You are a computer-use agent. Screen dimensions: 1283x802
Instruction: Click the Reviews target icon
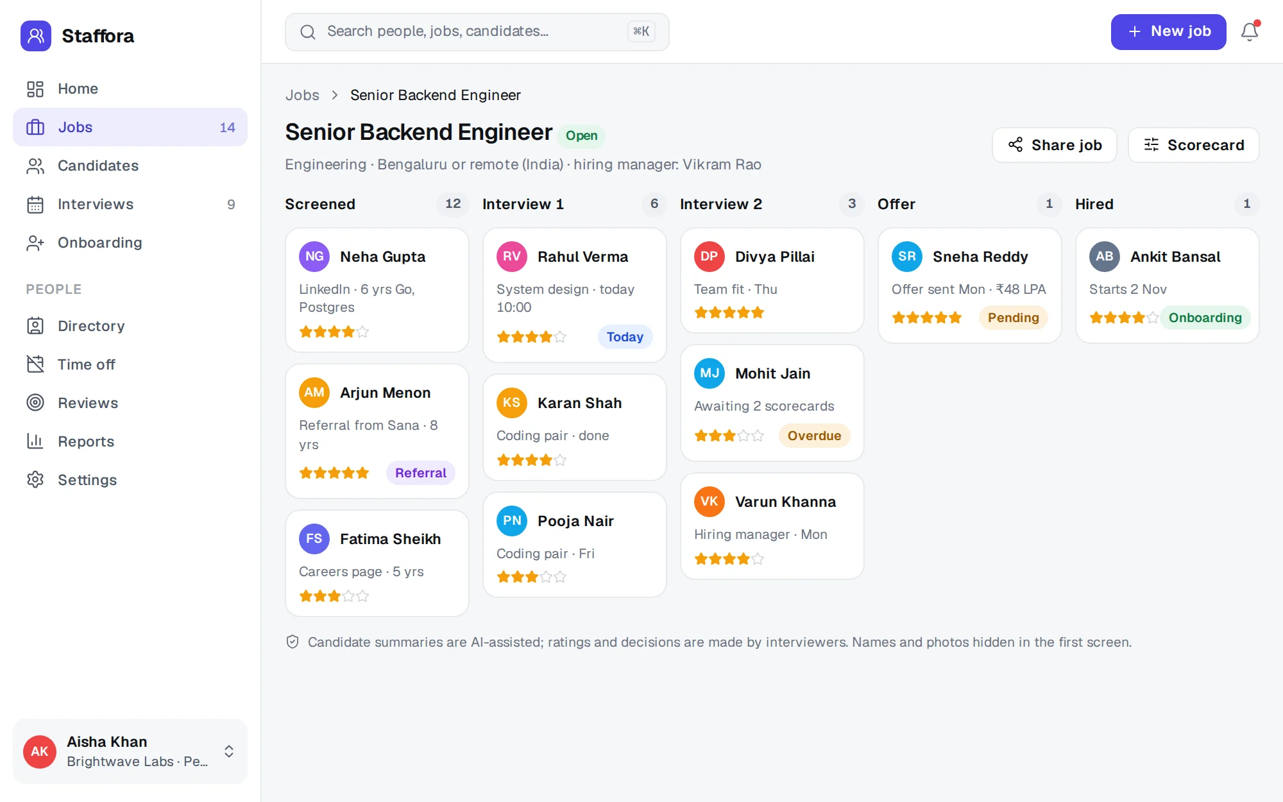(x=35, y=403)
